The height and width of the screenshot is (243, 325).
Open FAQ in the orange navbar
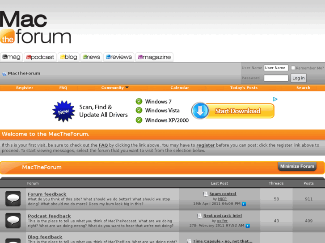point(63,88)
